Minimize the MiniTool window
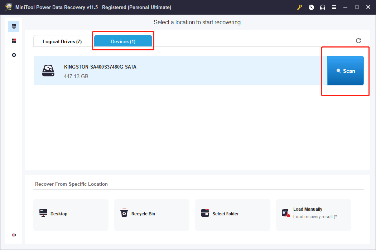The width and height of the screenshot is (376, 250). (x=345, y=7)
